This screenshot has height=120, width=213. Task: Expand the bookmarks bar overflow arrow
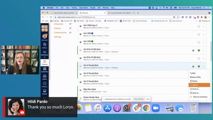(x=196, y=21)
